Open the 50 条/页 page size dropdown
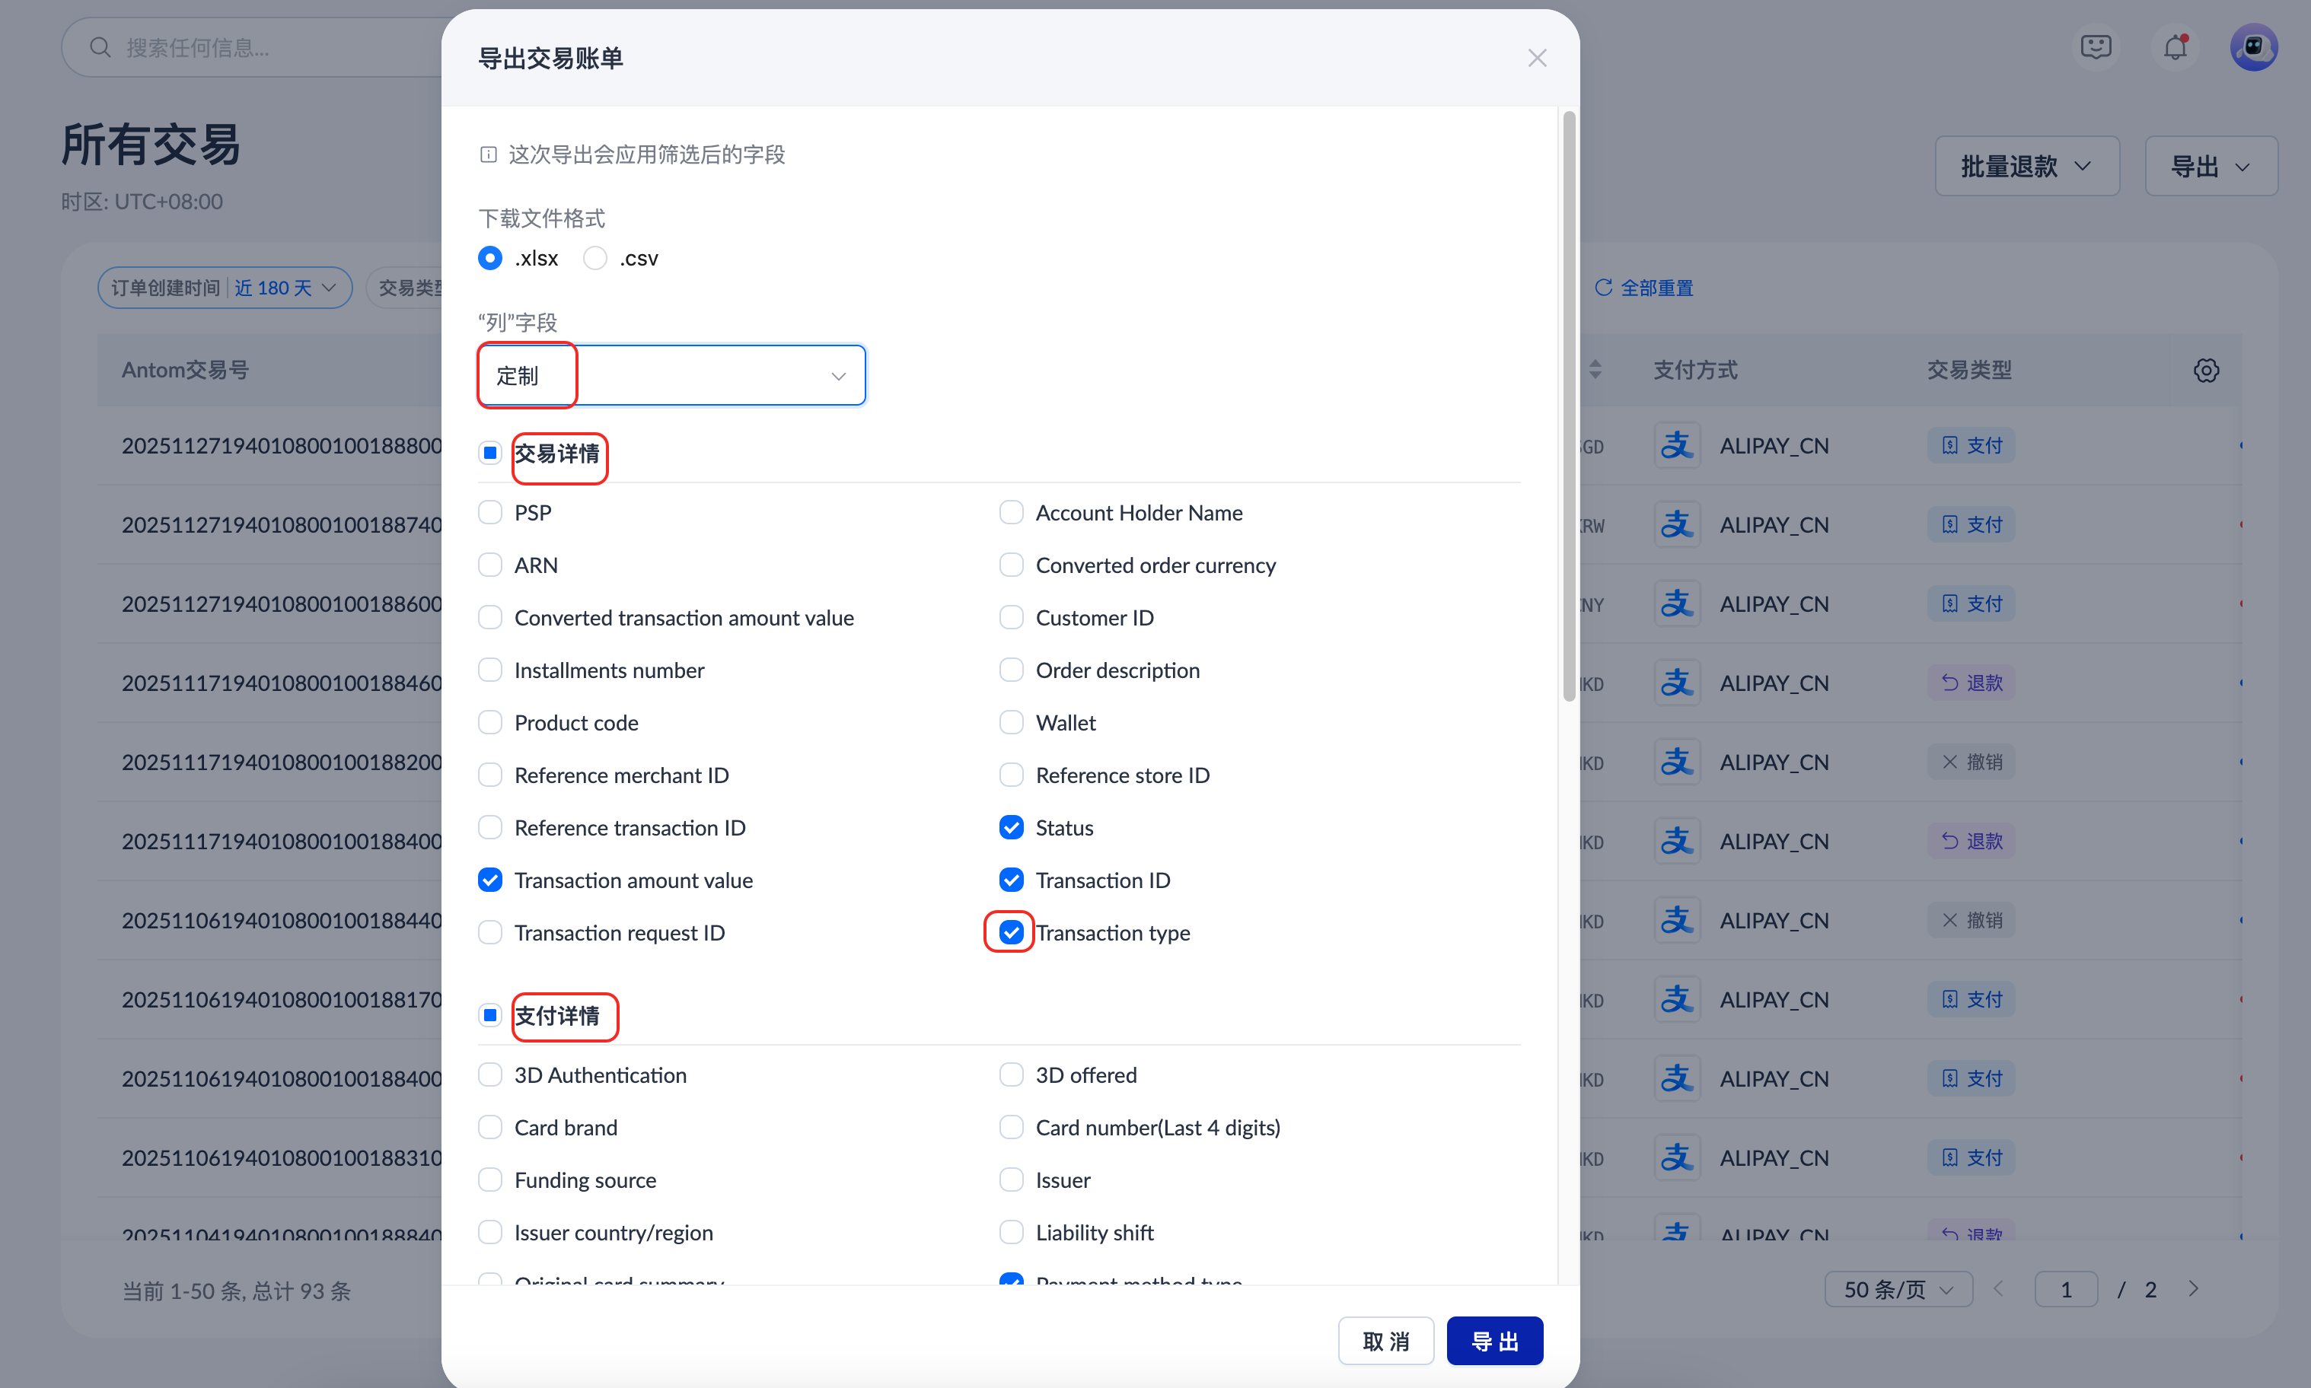The image size is (2311, 1388). pos(1898,1289)
